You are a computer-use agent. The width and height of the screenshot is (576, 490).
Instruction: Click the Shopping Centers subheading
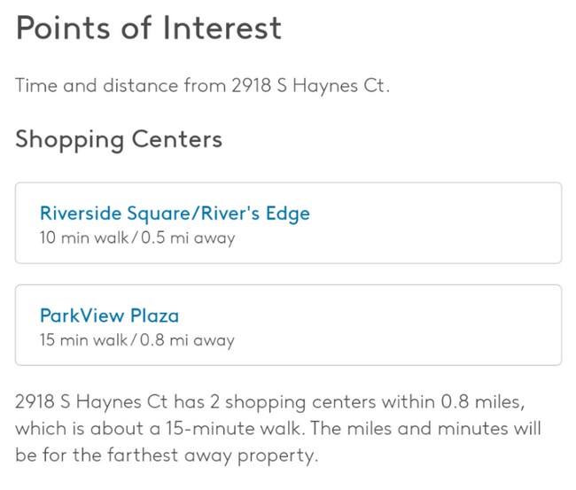[x=119, y=140]
